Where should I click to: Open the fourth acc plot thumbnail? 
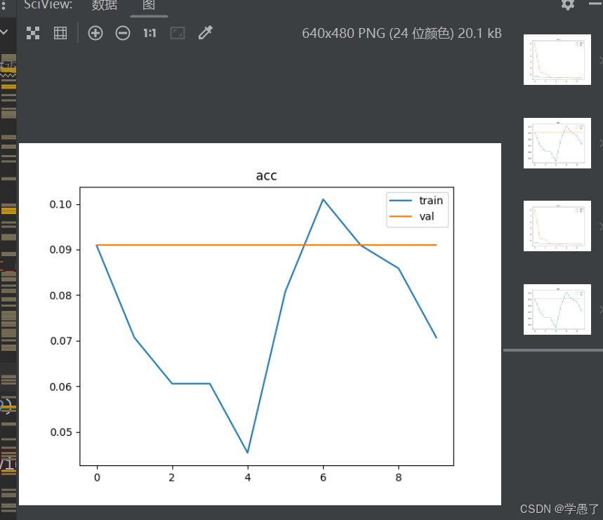click(557, 309)
